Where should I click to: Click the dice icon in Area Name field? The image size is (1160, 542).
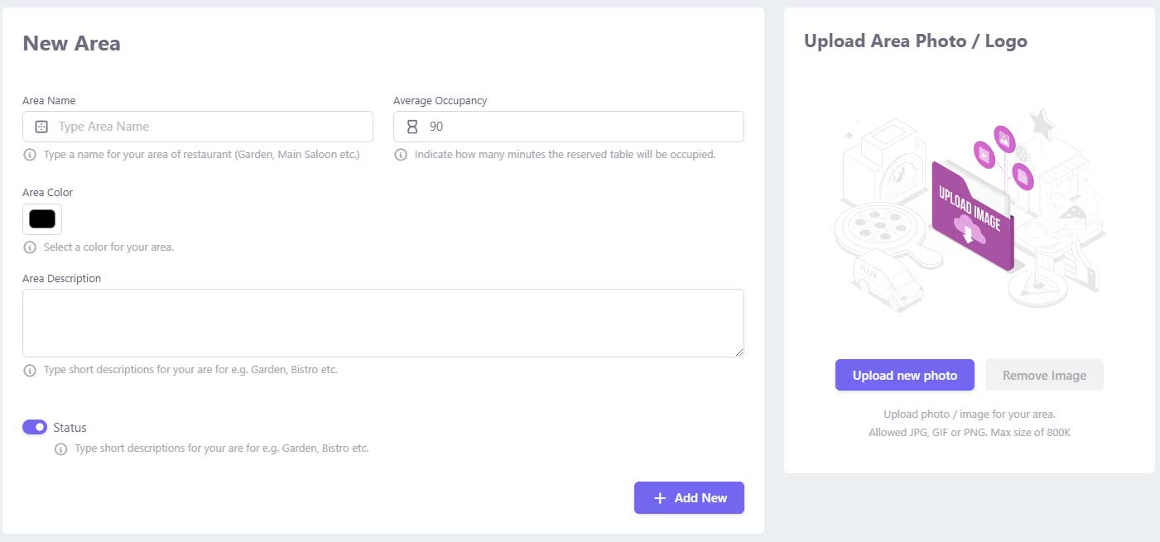click(41, 127)
